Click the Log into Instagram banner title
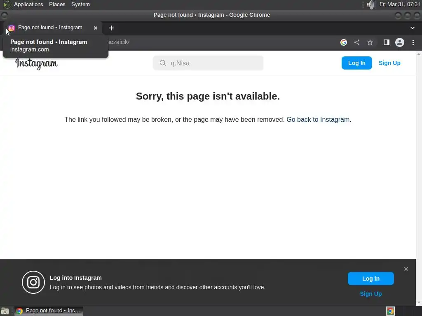 point(76,278)
